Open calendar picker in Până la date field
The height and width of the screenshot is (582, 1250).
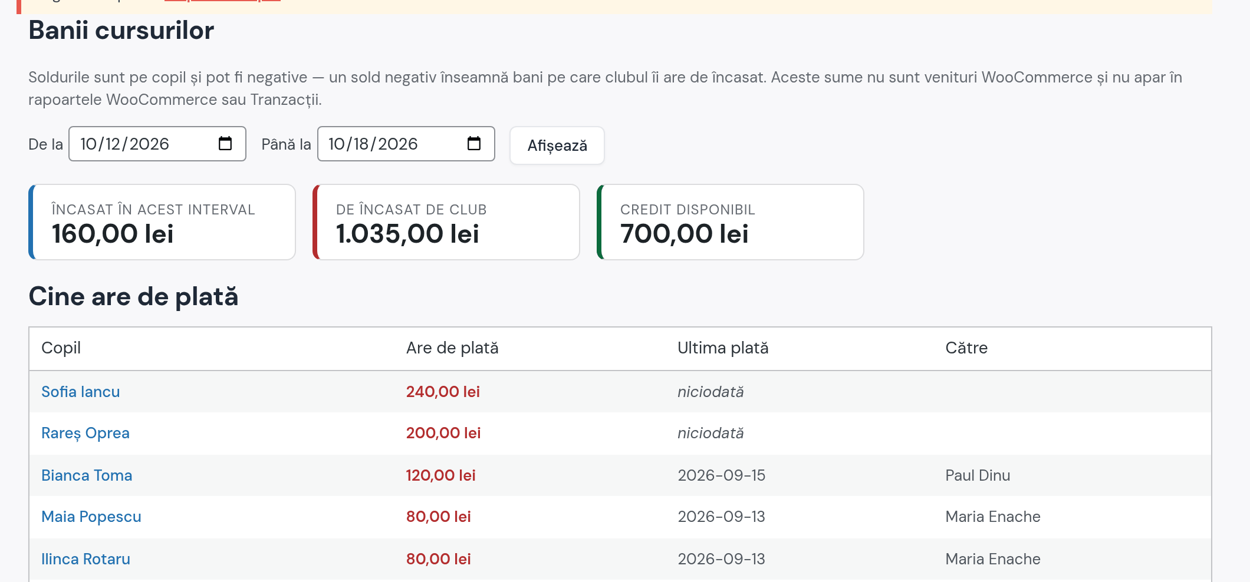pos(474,144)
